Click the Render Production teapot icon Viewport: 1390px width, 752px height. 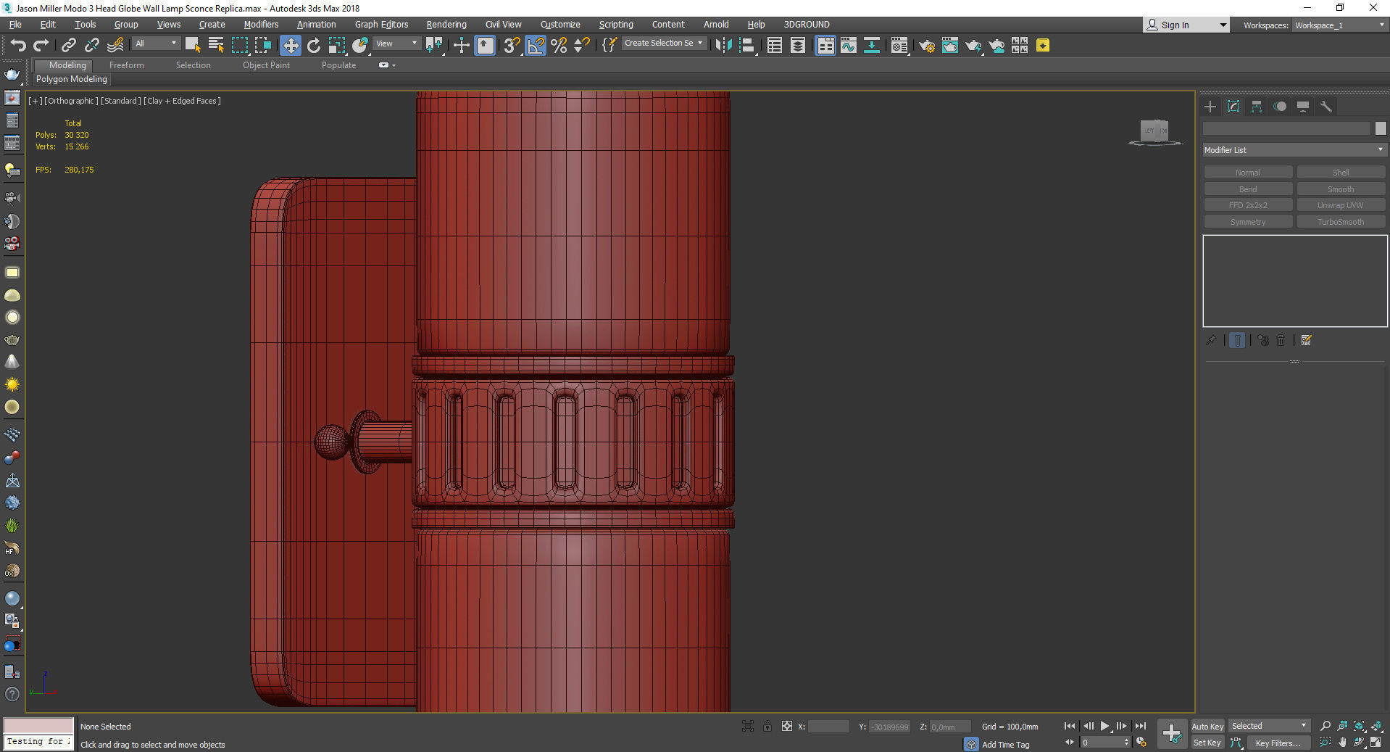973,46
